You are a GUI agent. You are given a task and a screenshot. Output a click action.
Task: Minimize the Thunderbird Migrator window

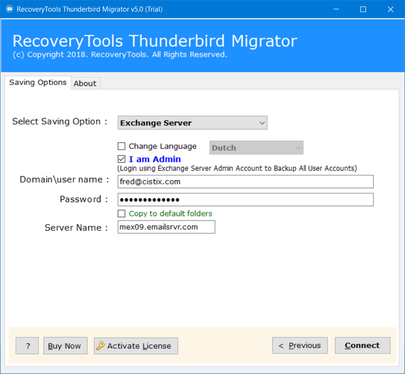click(x=336, y=9)
